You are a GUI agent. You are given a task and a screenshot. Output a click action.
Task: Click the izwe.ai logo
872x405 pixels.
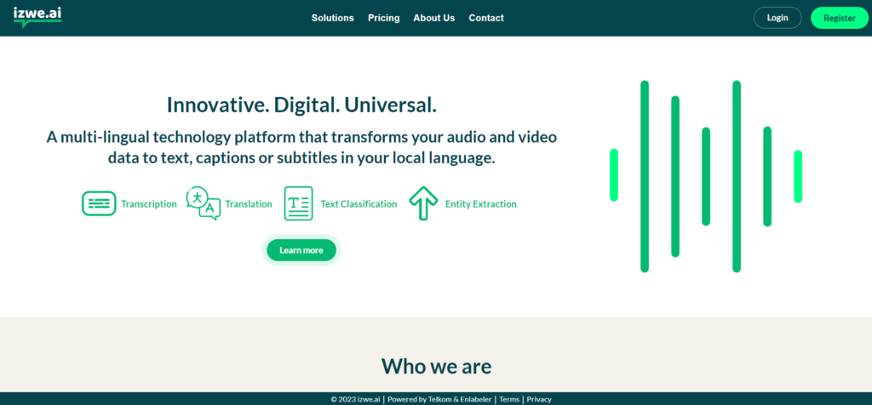pos(37,16)
